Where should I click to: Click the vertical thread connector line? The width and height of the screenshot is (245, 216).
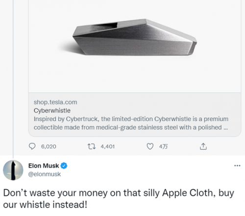[13, 79]
